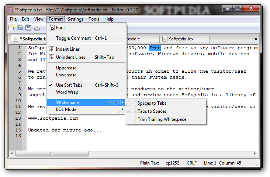Image resolution: width=270 pixels, height=177 pixels.
Task: Click the horizontal scrollbar thumb
Action: click(x=52, y=153)
